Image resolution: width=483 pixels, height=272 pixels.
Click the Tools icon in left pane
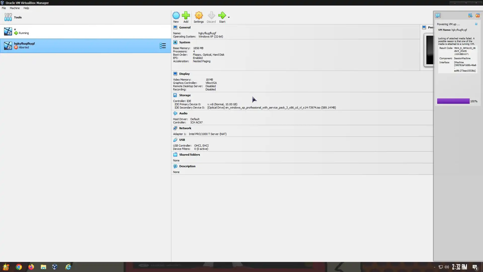click(8, 17)
